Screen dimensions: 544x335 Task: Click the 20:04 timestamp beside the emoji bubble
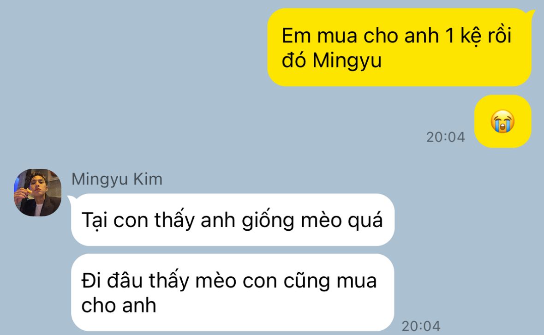[x=445, y=137]
